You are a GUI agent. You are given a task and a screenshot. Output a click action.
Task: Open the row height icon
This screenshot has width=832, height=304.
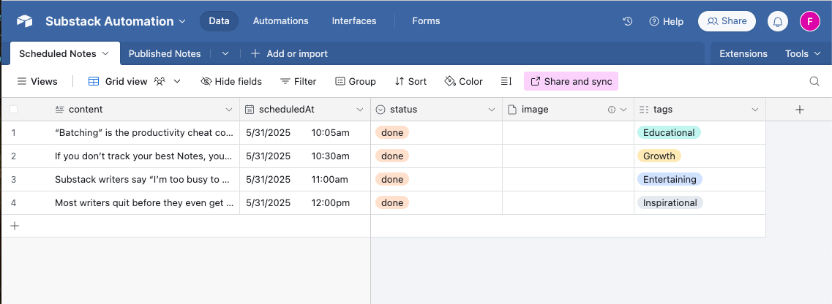[506, 81]
